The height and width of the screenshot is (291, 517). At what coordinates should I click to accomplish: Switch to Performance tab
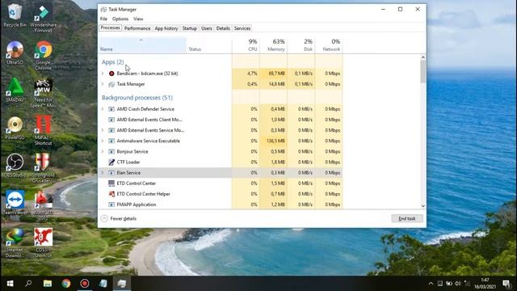coord(137,28)
